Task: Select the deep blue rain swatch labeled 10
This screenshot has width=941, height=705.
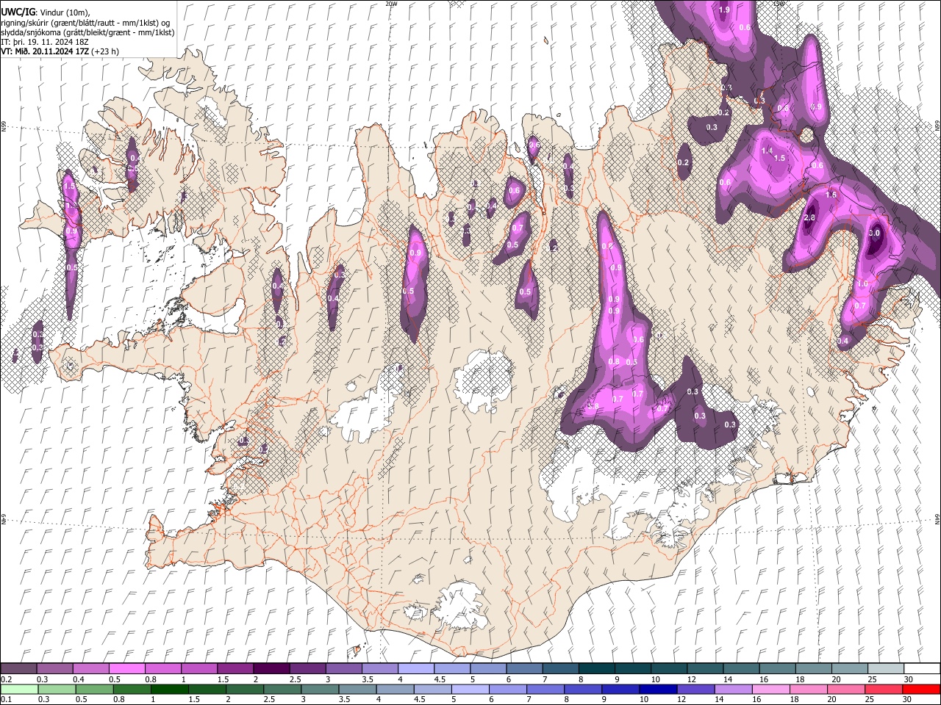Action: tap(656, 689)
